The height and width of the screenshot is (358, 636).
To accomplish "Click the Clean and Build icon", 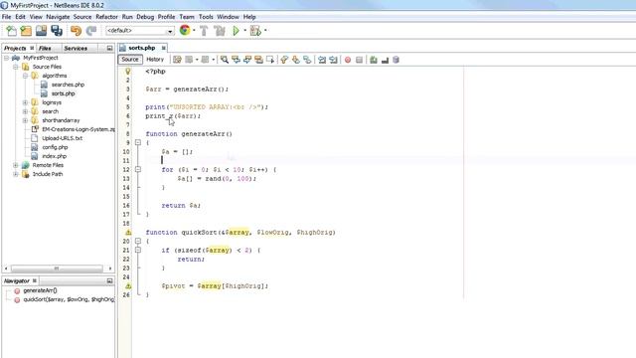I will click(220, 31).
